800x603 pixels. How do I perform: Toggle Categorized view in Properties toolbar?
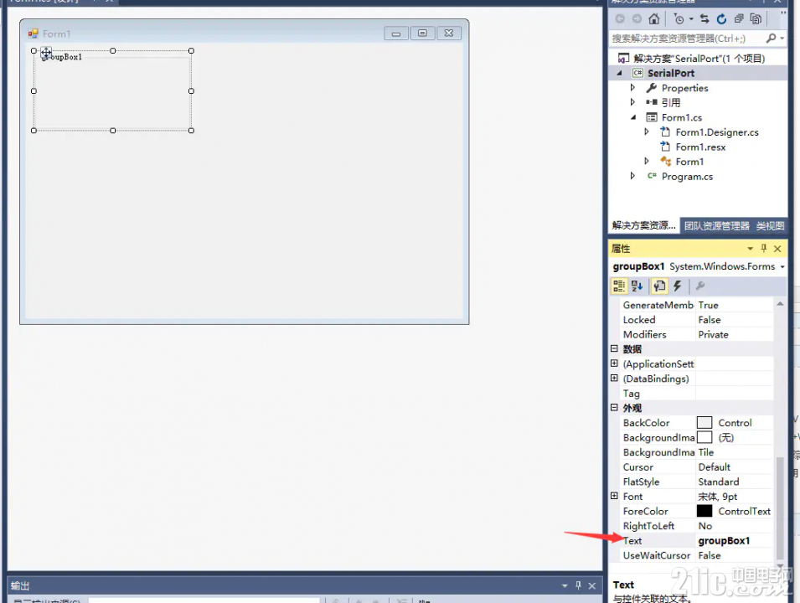tap(619, 286)
